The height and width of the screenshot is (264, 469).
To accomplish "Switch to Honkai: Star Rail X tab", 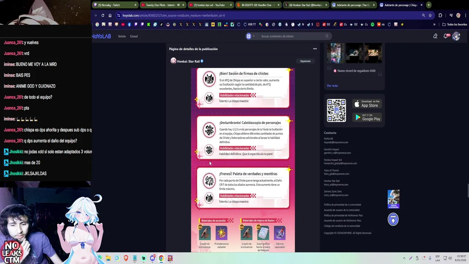I will pos(306,5).
